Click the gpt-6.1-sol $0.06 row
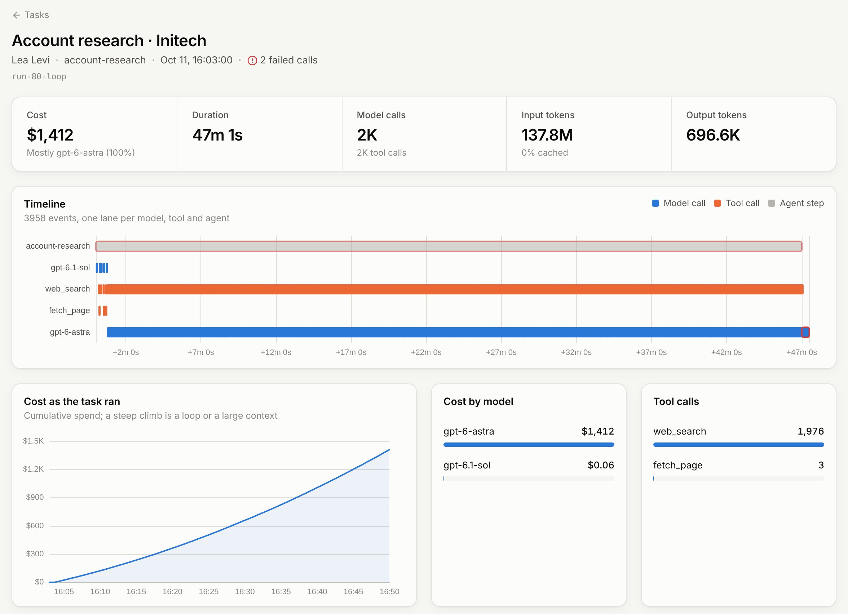Screen dimensions: 848x614 pyautogui.click(x=529, y=471)
